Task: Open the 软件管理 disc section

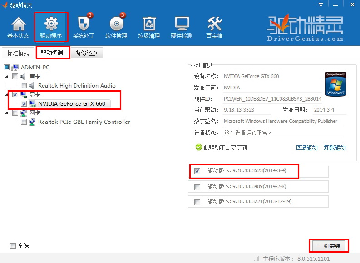Action: pyautogui.click(x=116, y=28)
